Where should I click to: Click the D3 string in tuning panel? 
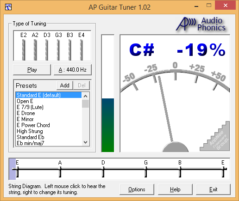pos(47,49)
